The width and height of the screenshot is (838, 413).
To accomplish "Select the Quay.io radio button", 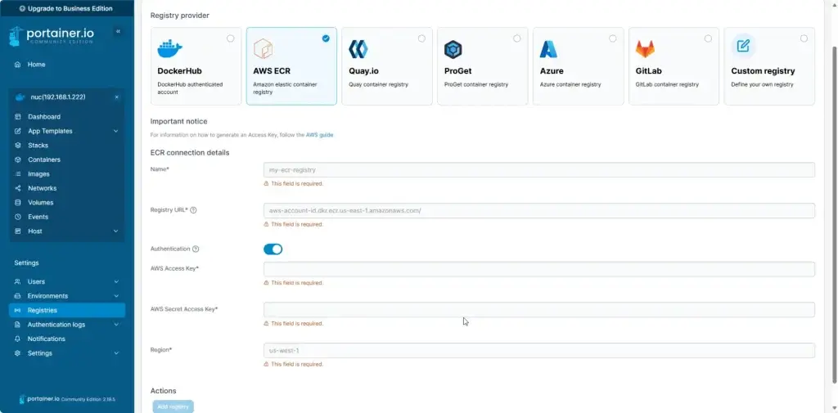I will click(421, 38).
